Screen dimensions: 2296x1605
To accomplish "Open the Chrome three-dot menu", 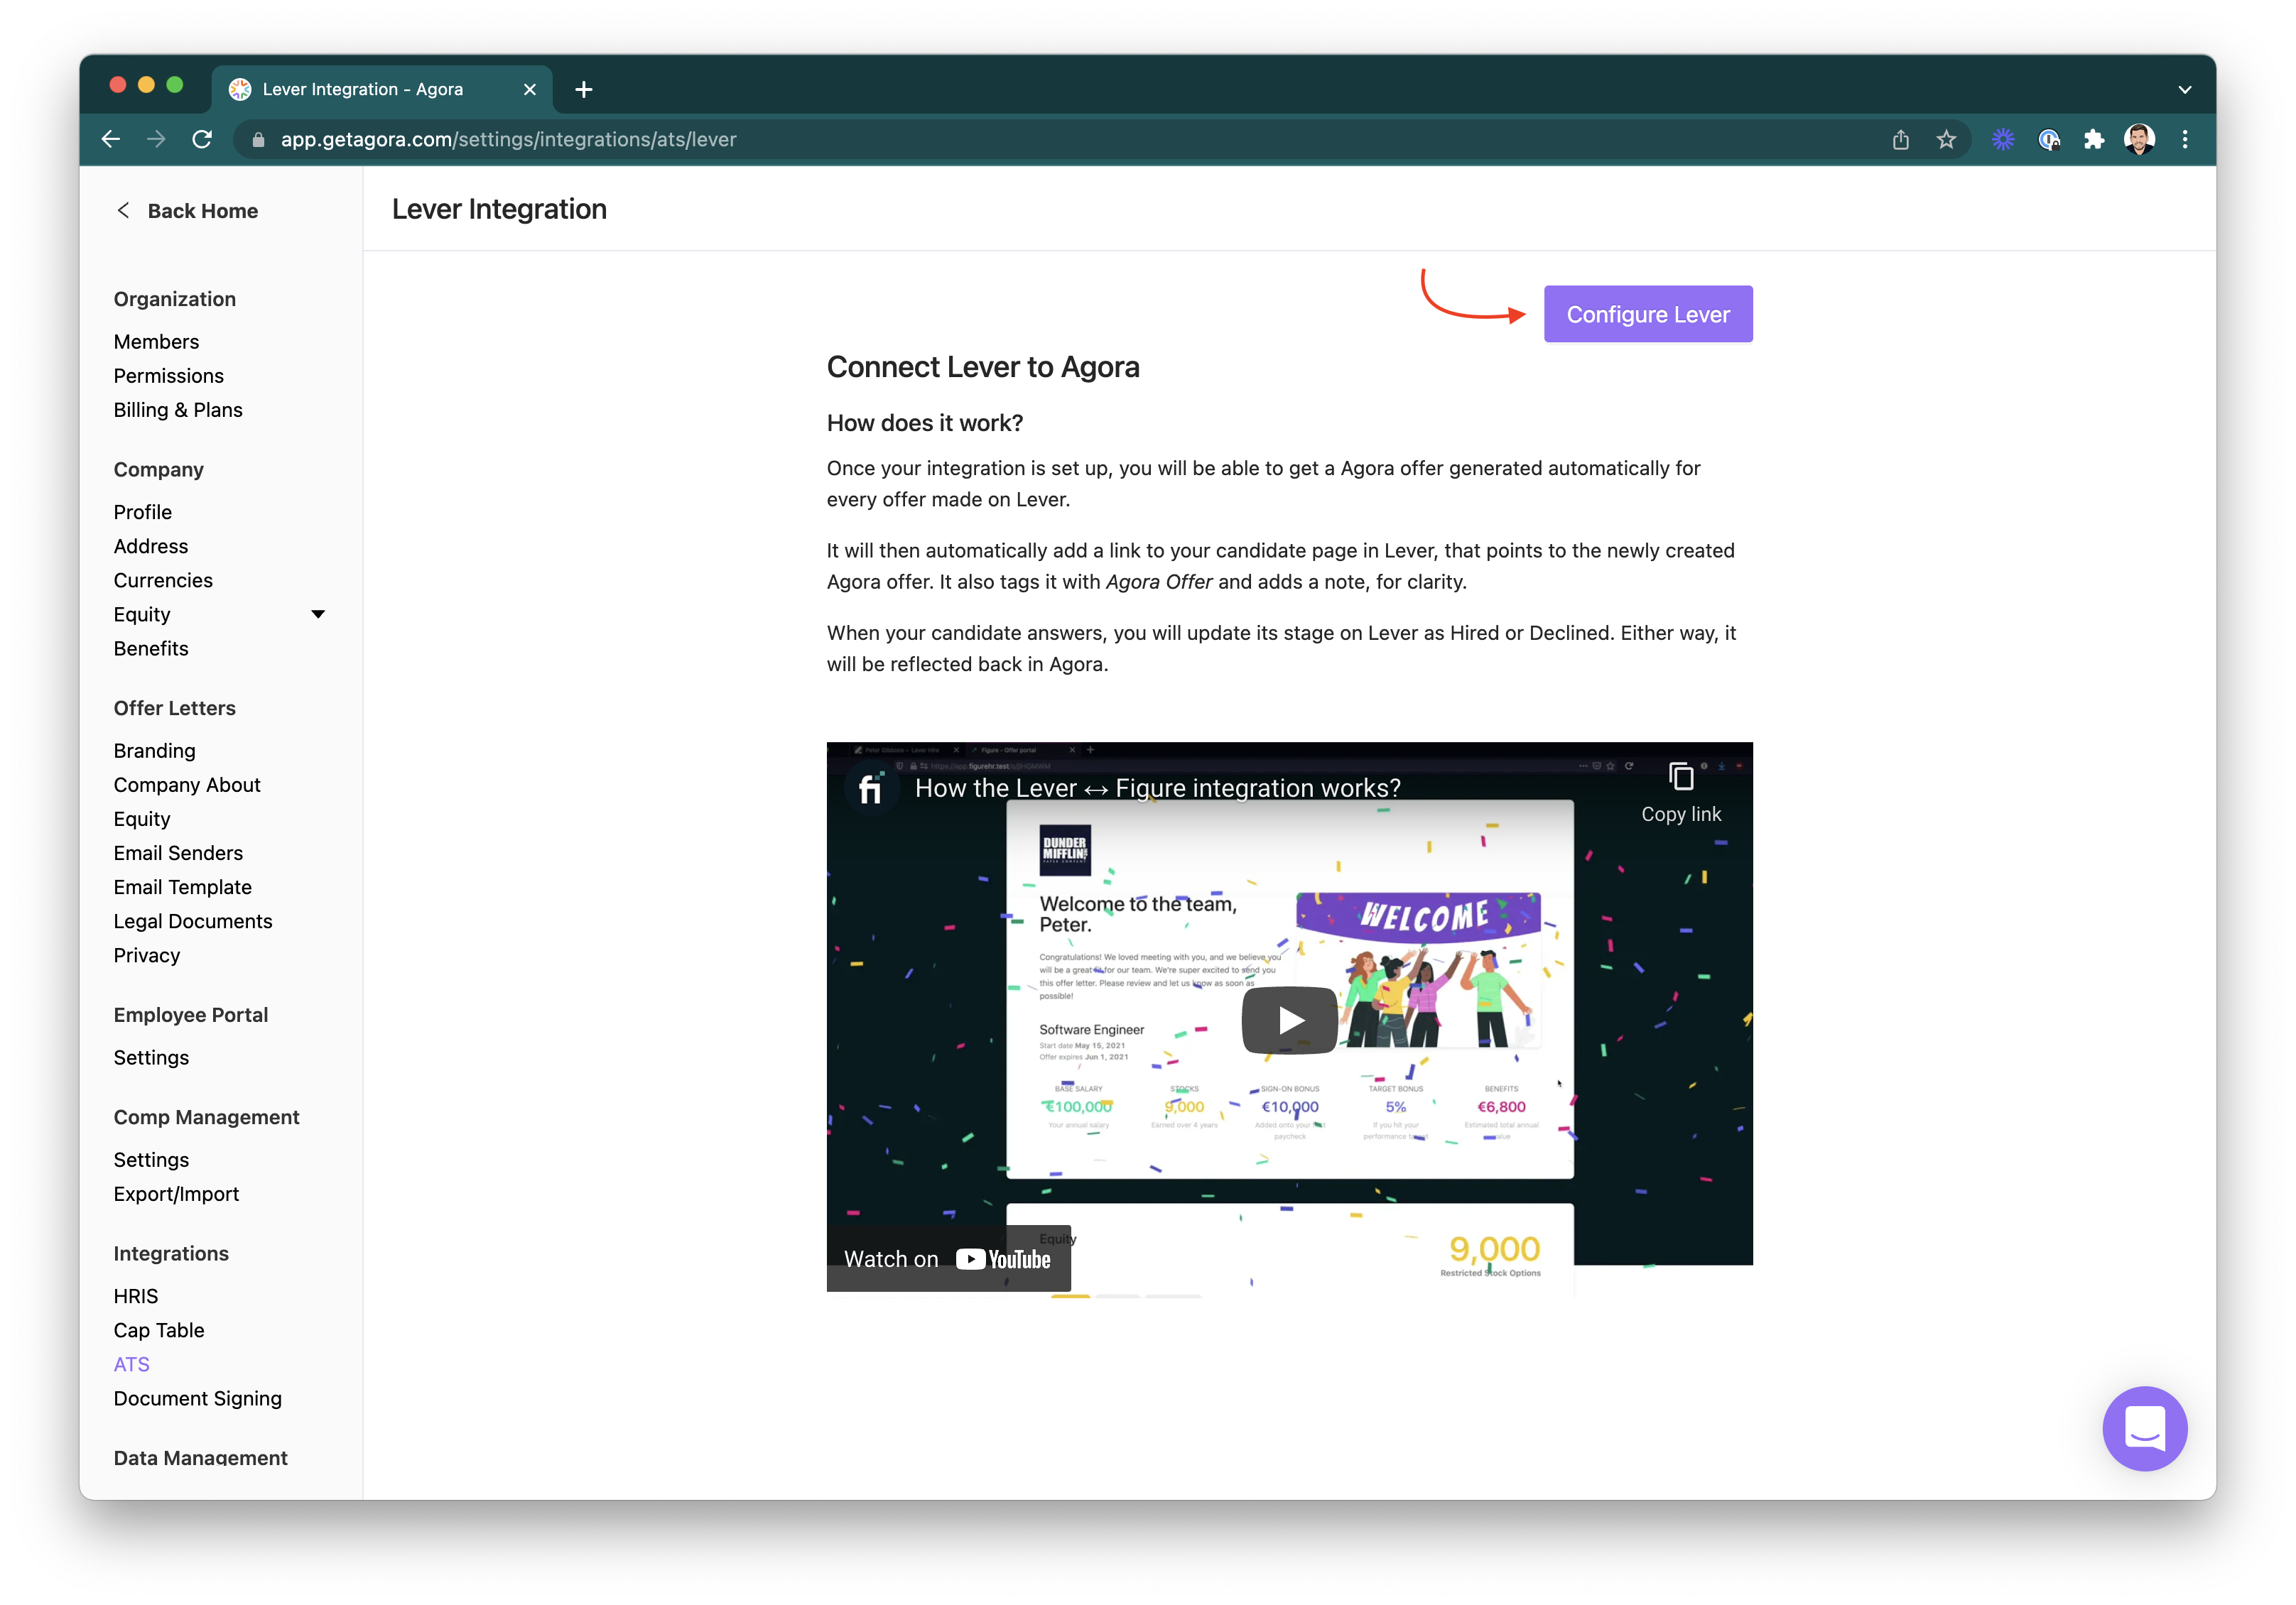I will click(x=2185, y=139).
